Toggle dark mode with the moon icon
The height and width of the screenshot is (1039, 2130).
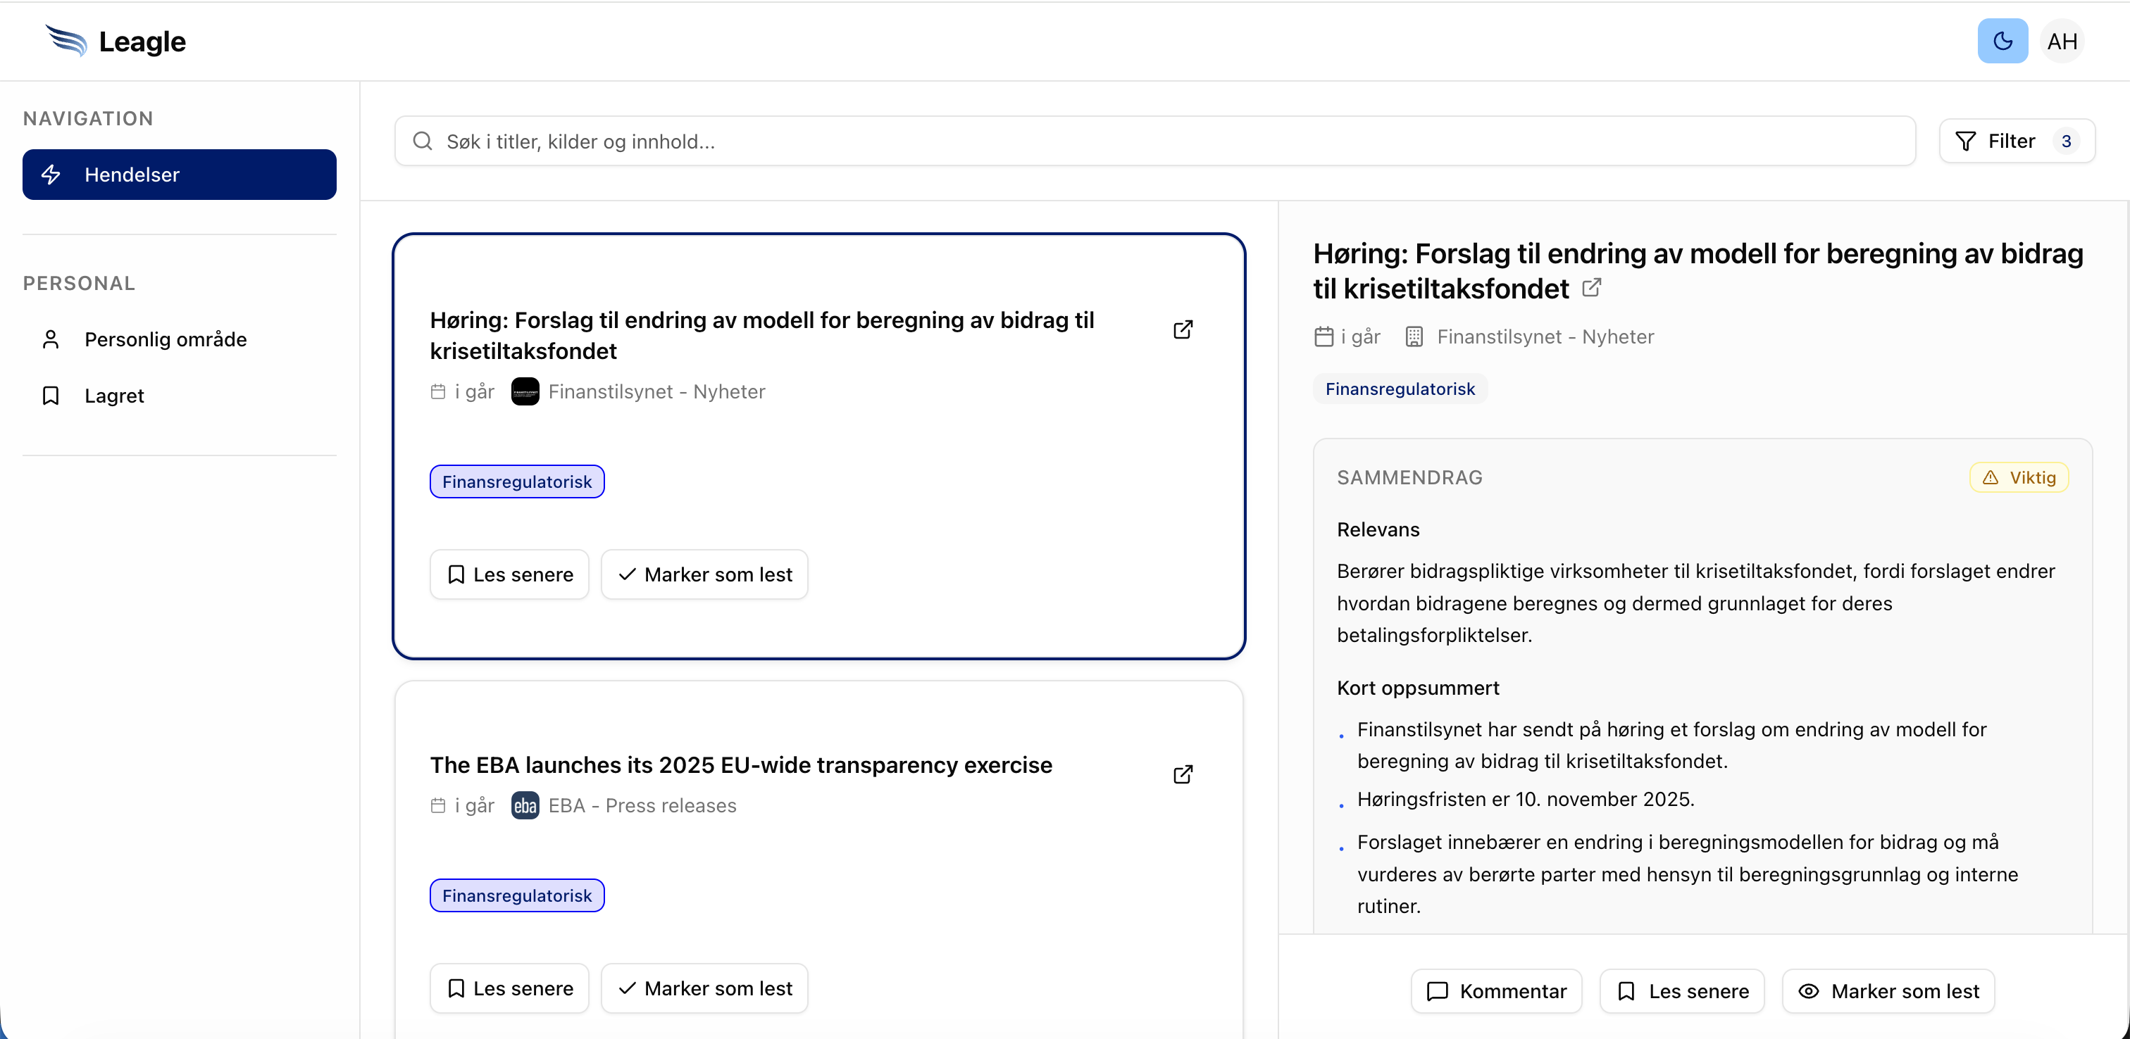2002,41
